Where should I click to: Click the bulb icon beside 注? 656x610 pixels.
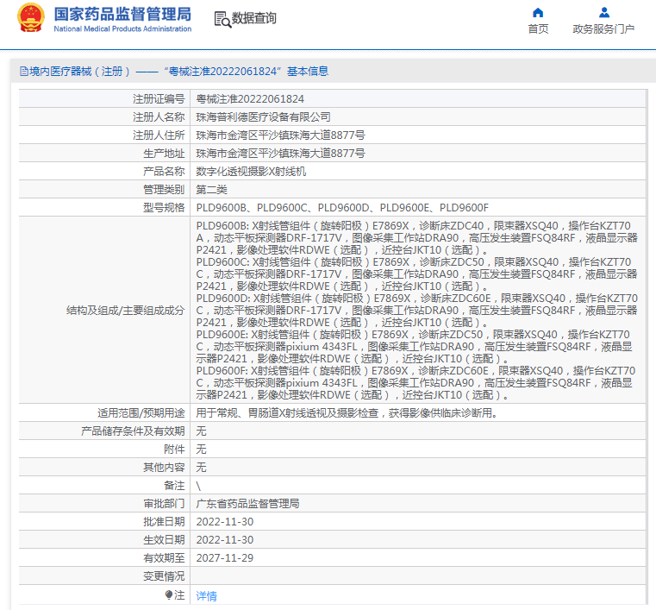point(169,595)
